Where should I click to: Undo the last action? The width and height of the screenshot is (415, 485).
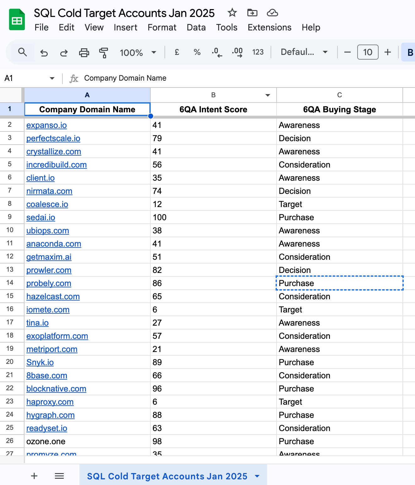(44, 52)
